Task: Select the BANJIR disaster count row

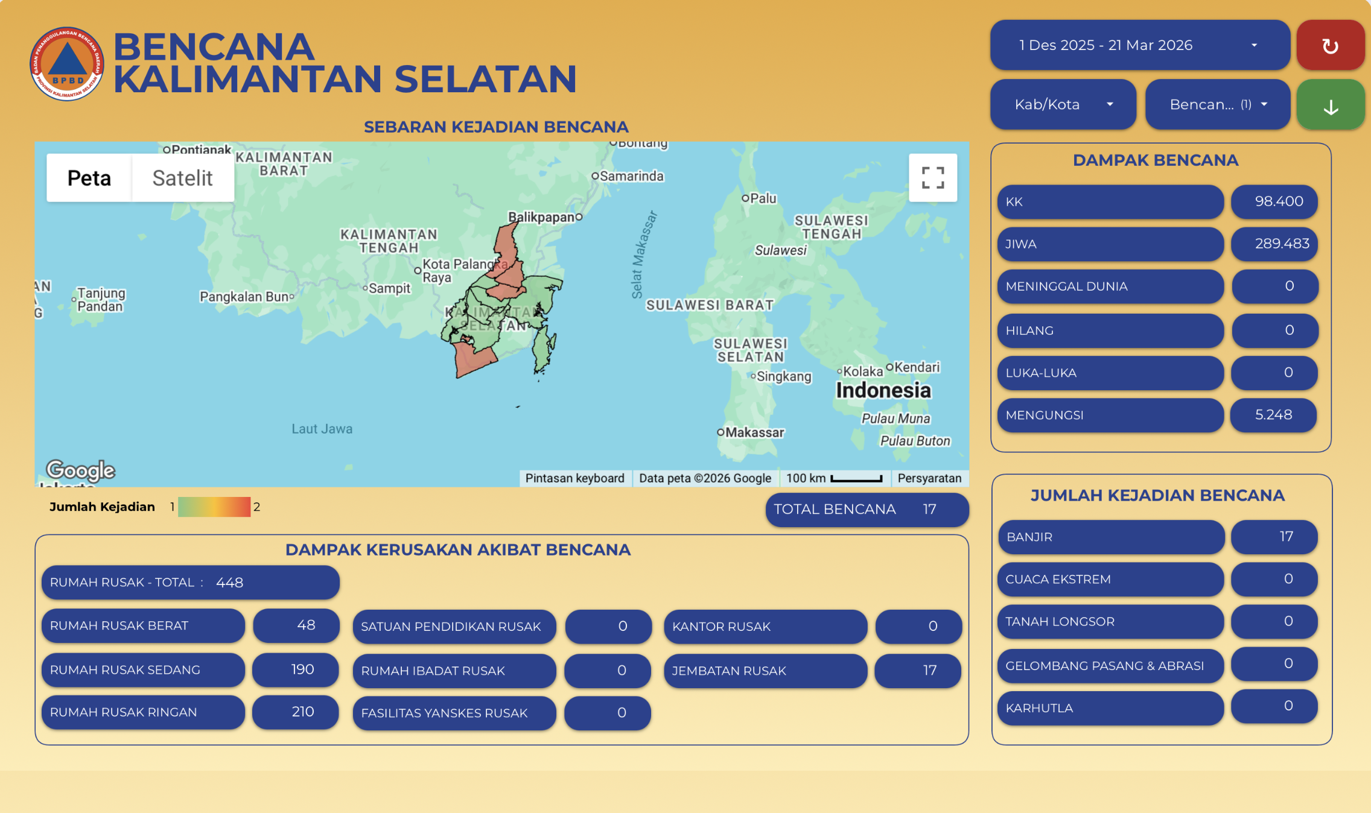Action: coord(1110,537)
